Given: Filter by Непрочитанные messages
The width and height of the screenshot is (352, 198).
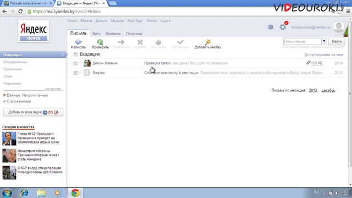Looking at the screenshot, I should coord(35,95).
